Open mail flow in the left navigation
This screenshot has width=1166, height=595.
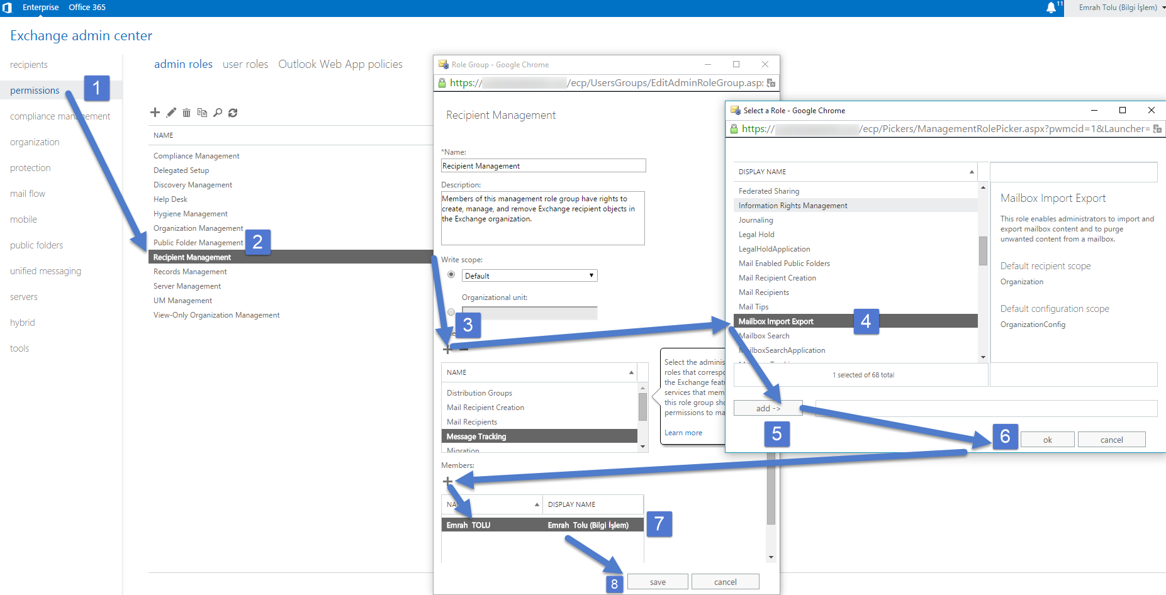pyautogui.click(x=28, y=194)
